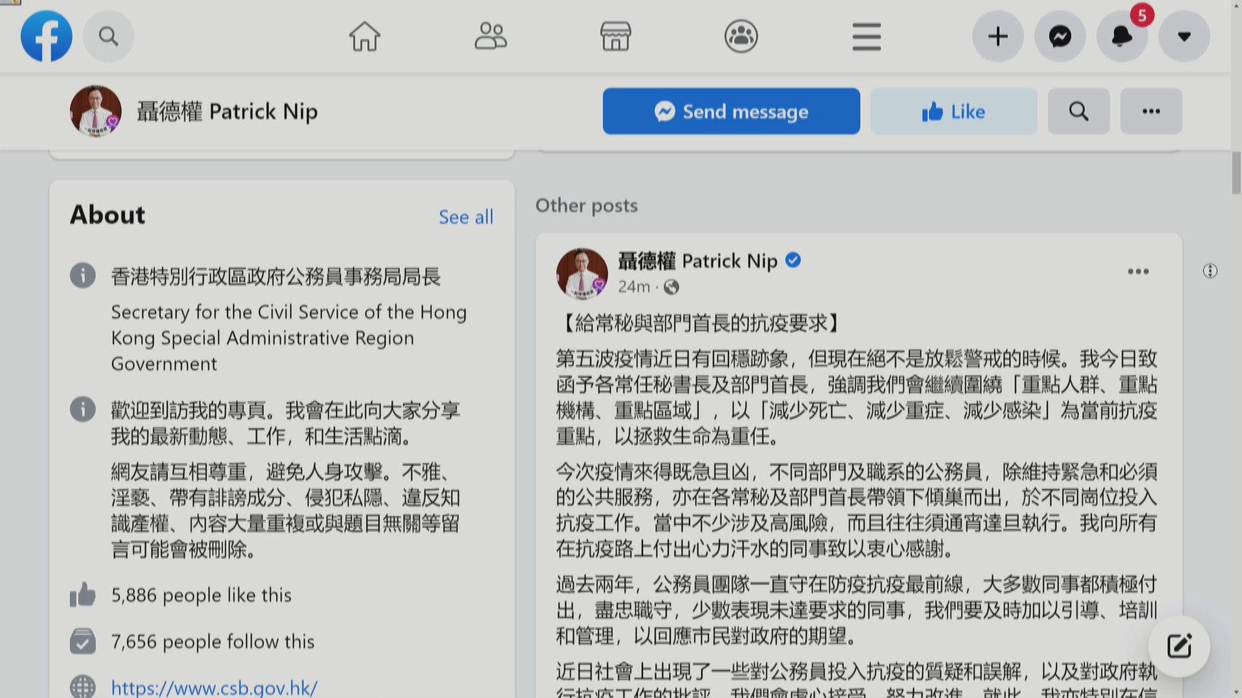Expand top-level search with magnifier icon
The height and width of the screenshot is (698, 1242).
point(109,36)
